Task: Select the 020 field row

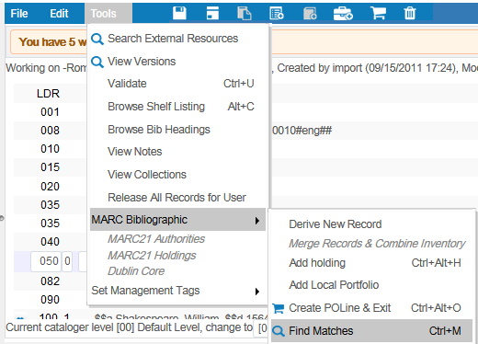Action: 50,186
